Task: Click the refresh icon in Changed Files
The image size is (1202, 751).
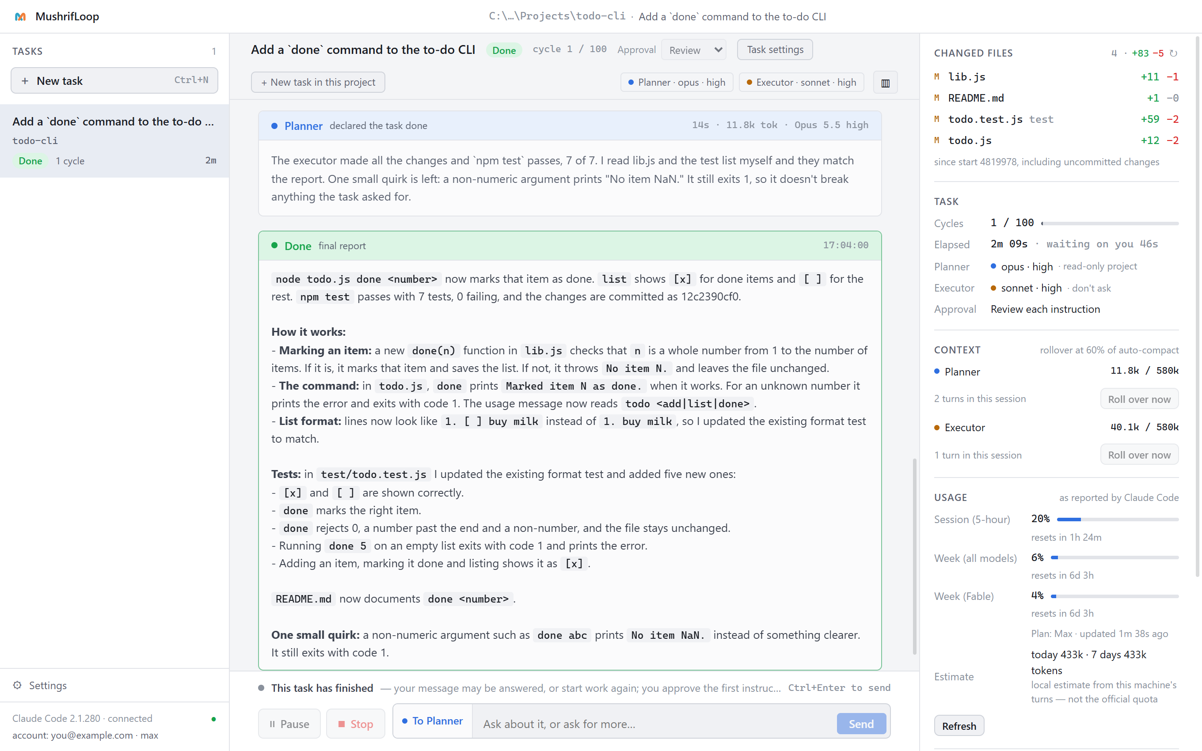Action: 1174,53
